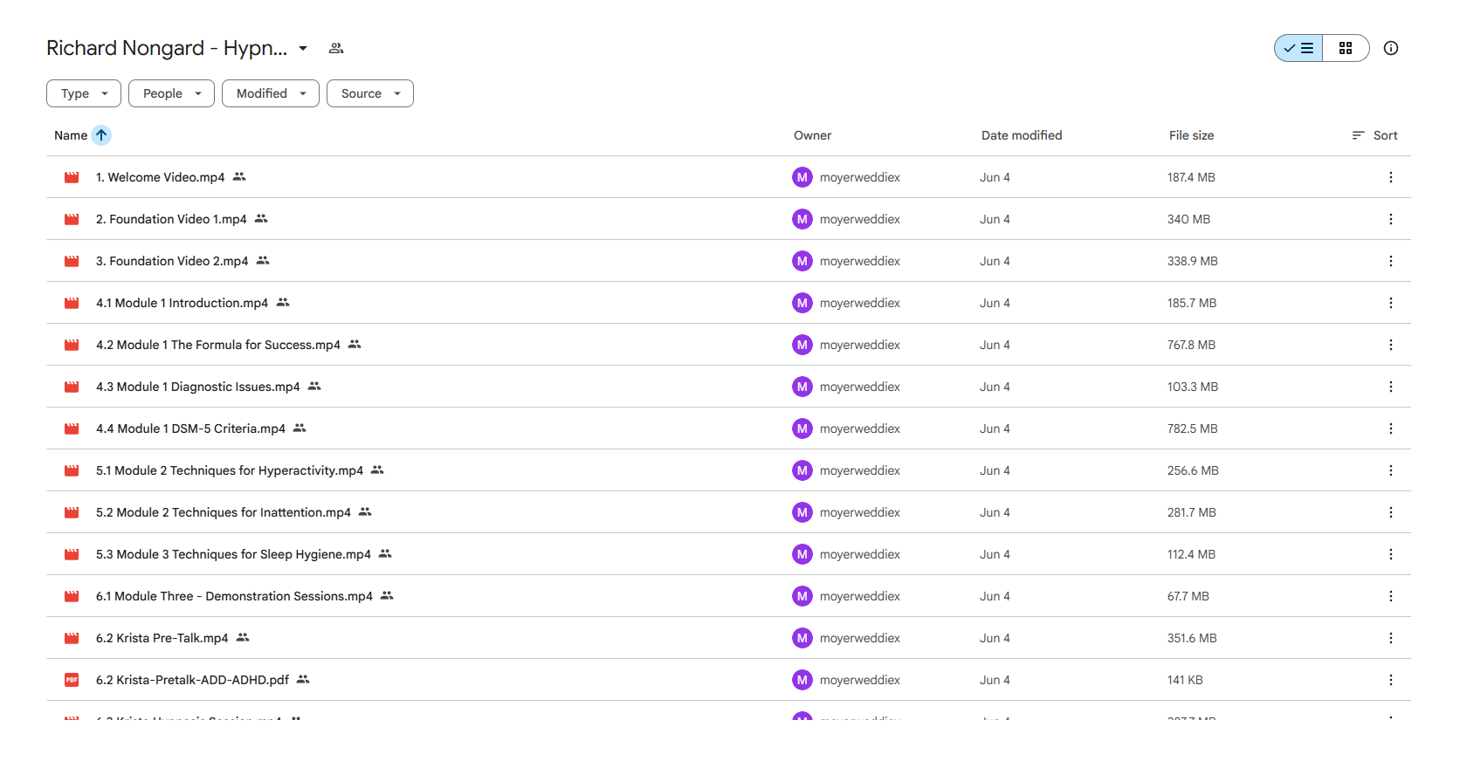
Task: Open more actions for 4.3 Diagnostic Issues.mp4
Action: tap(1391, 387)
